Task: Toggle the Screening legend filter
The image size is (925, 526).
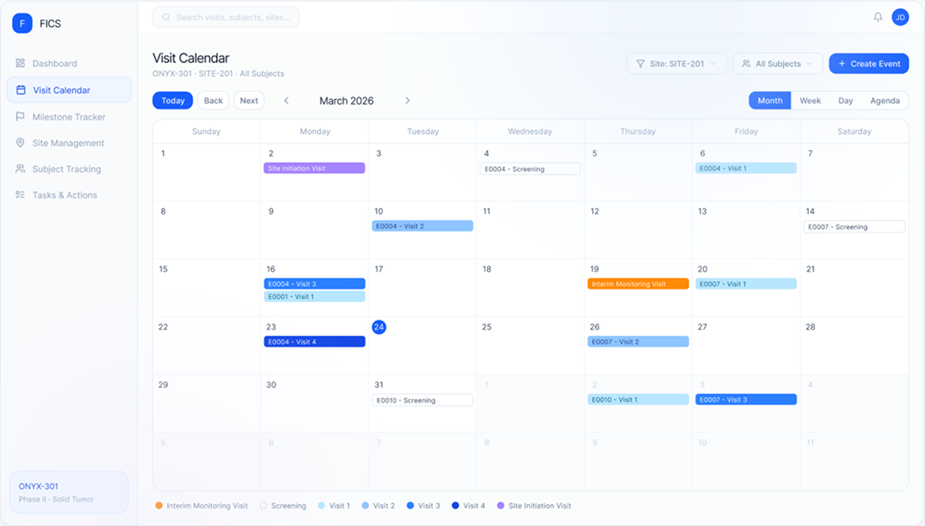Action: 284,506
